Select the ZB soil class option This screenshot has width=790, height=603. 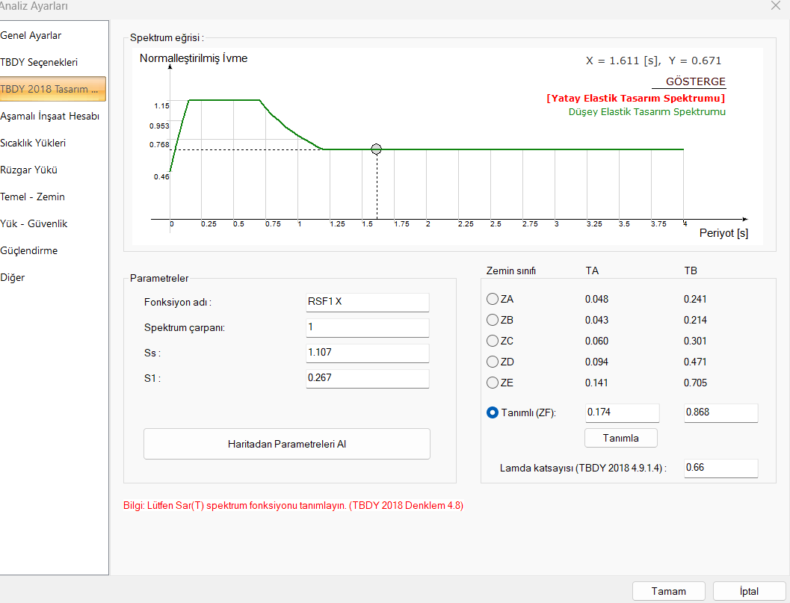point(493,320)
